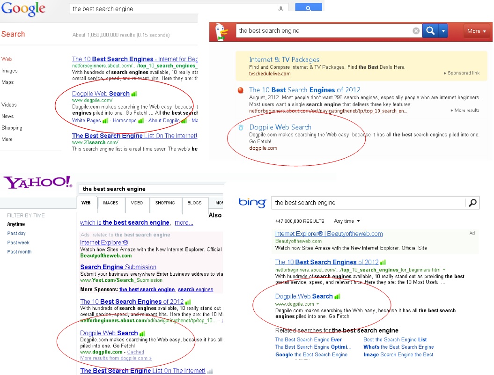Click Dogpile favicon in DuckDuckGo result
The width and height of the screenshot is (494, 375).
(241, 128)
